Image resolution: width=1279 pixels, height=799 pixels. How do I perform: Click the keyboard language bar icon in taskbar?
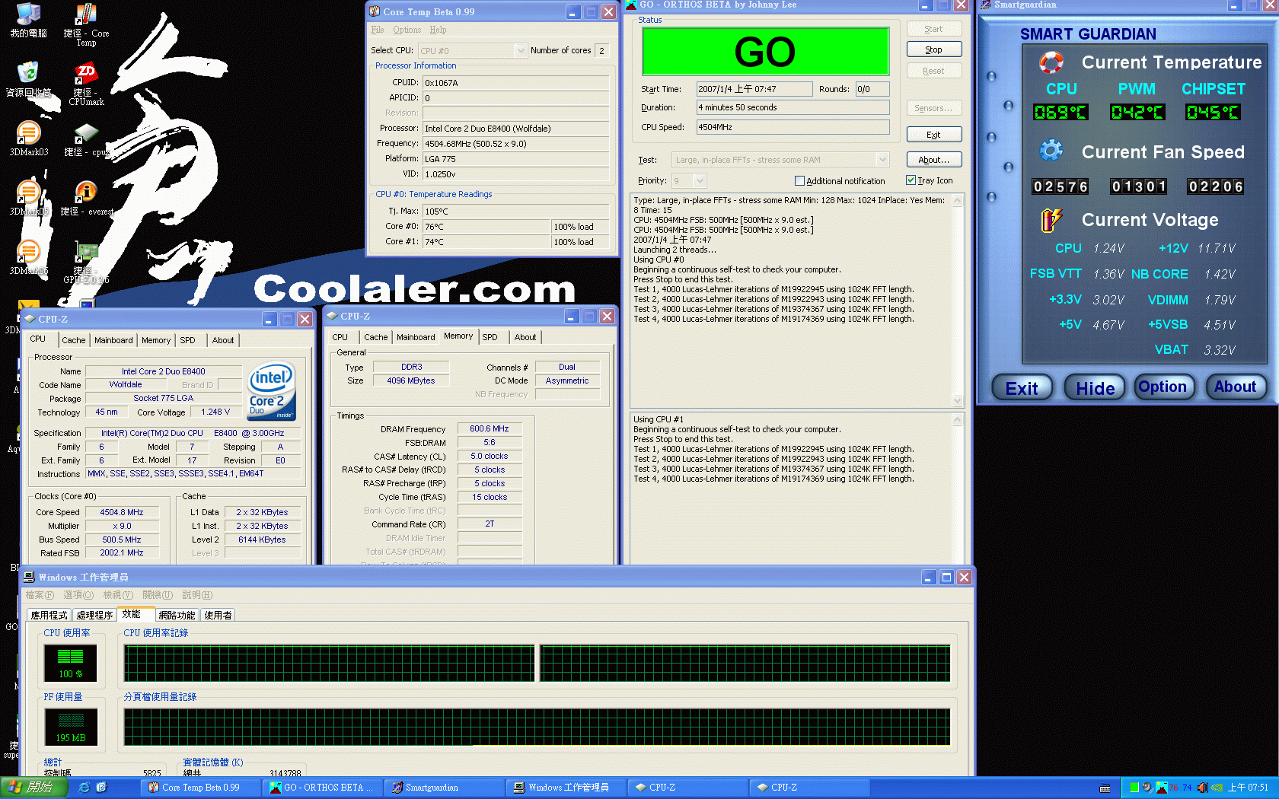(x=1105, y=788)
